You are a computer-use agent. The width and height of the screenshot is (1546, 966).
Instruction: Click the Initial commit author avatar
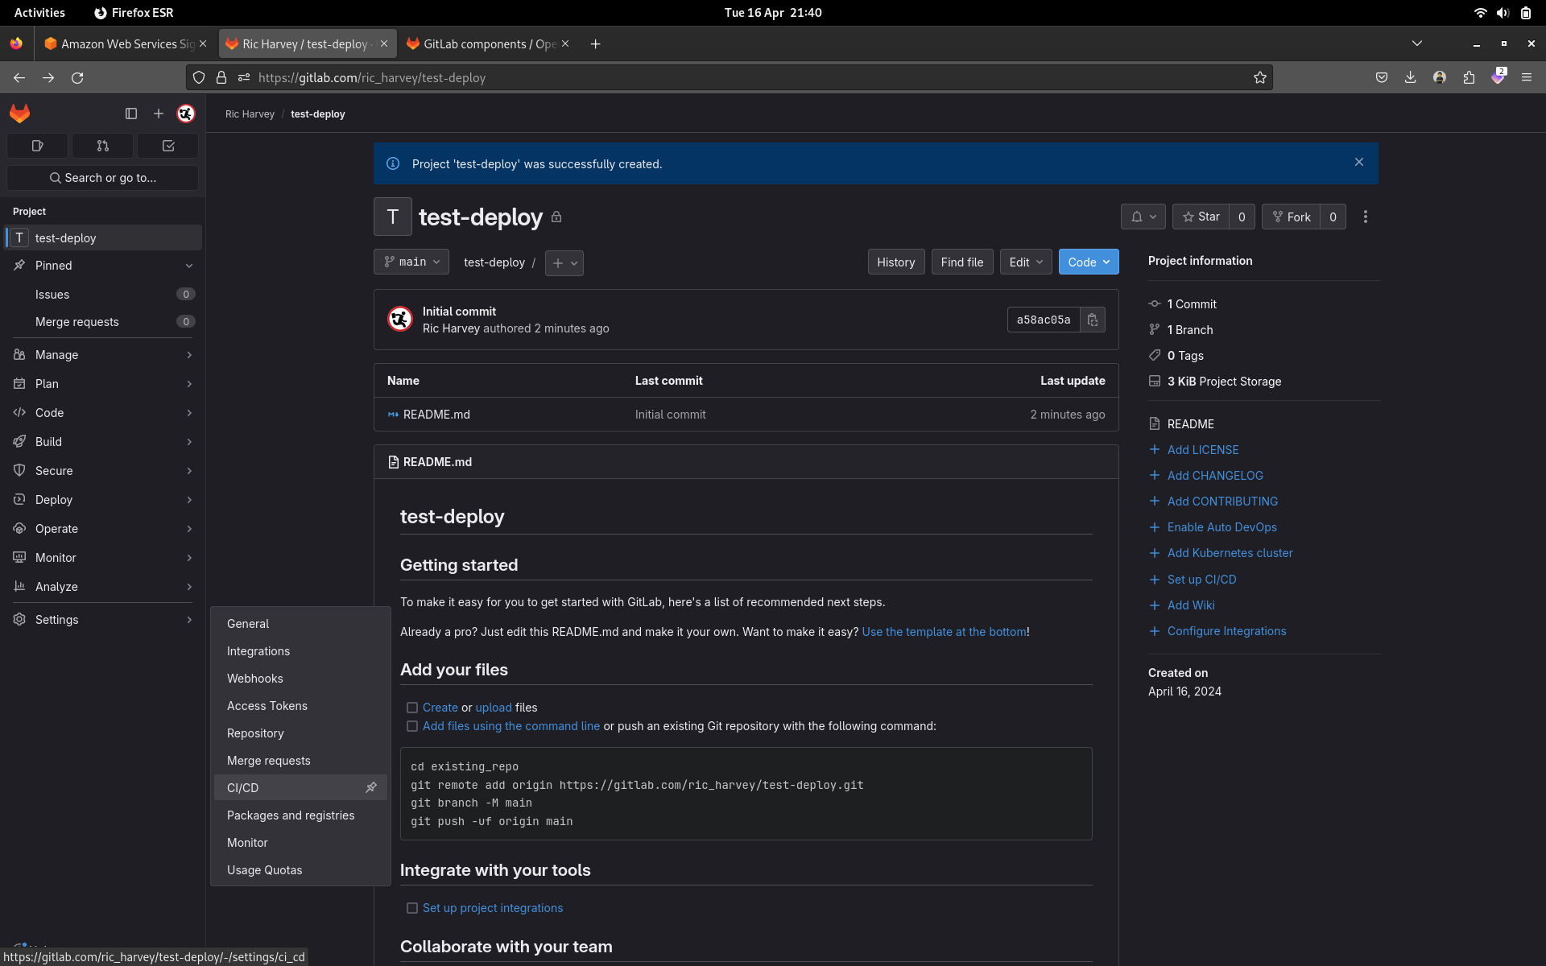[x=400, y=319]
